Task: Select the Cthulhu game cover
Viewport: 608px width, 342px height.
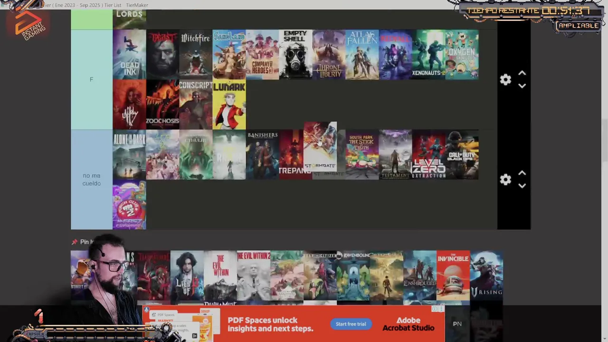Action: click(196, 154)
